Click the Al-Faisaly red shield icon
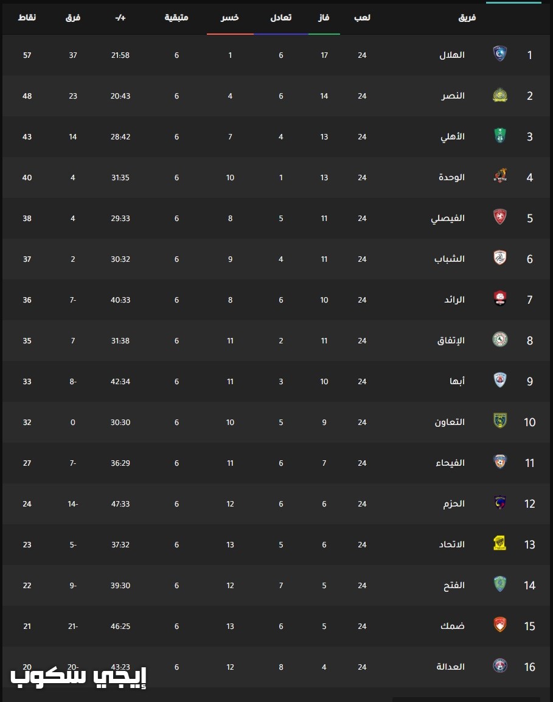The width and height of the screenshot is (553, 702). [499, 217]
